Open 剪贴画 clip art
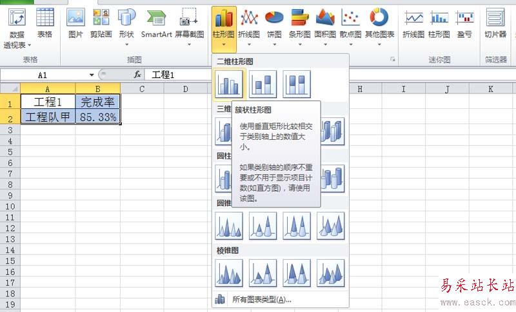The height and width of the screenshot is (312, 516). [x=101, y=23]
